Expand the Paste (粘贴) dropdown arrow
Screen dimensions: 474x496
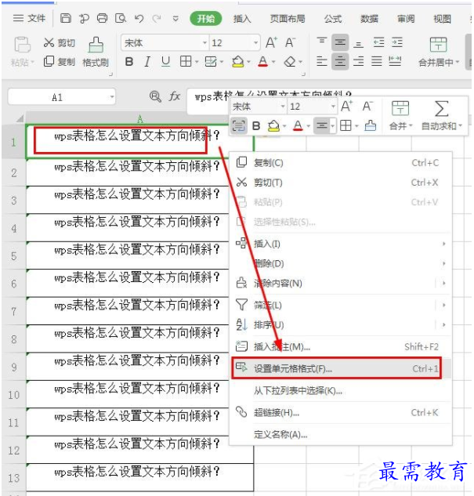(32, 63)
